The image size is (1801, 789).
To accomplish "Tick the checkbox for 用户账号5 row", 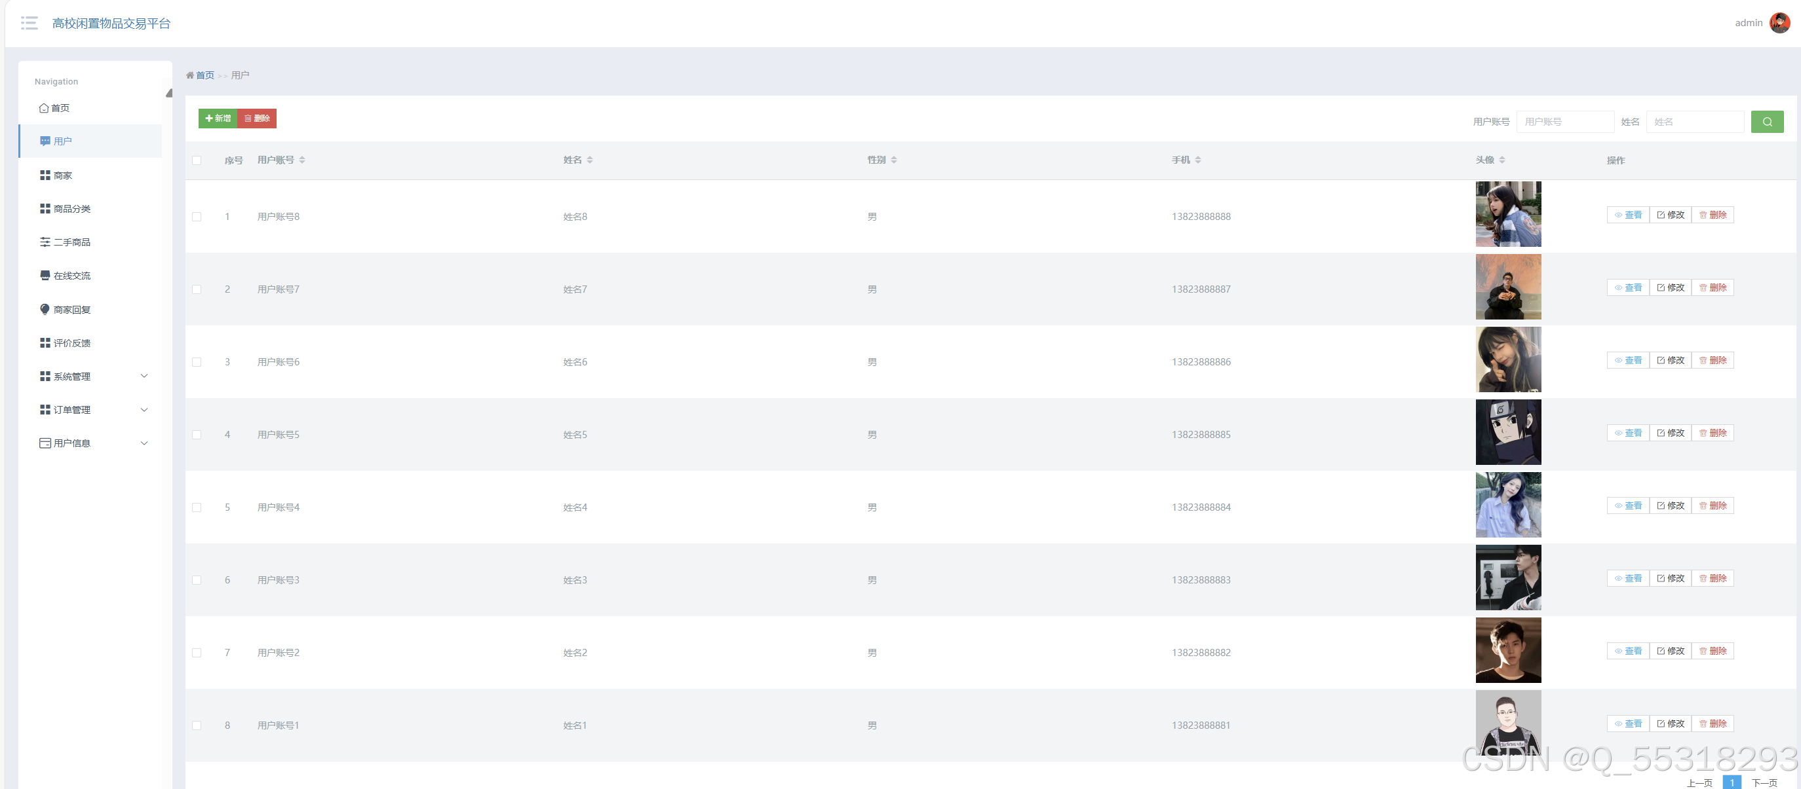I will point(197,434).
